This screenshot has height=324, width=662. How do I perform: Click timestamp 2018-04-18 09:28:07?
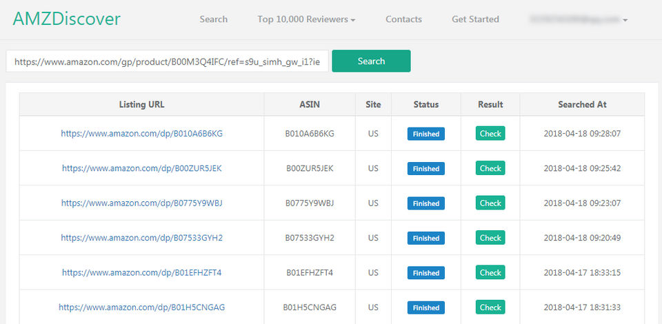pyautogui.click(x=582, y=134)
